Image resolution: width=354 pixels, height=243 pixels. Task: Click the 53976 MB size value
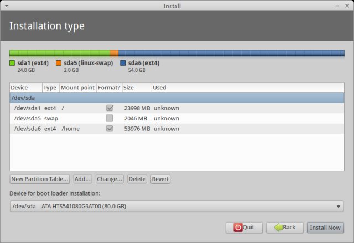coord(137,129)
